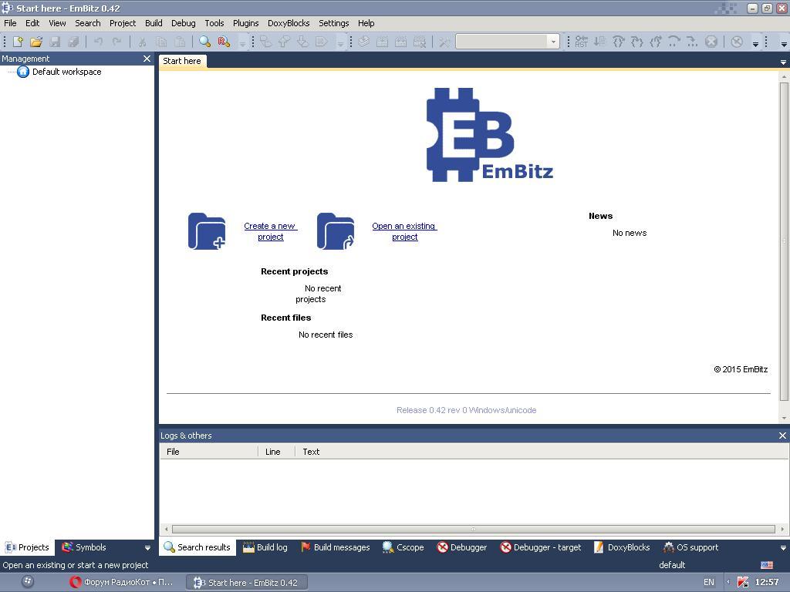Click the large Open existing project folder icon

pos(336,231)
